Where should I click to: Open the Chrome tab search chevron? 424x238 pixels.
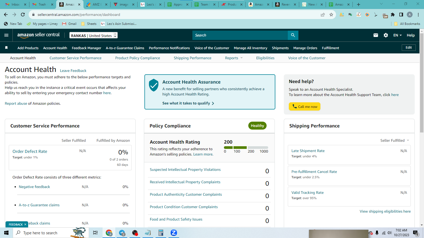tap(381, 4)
